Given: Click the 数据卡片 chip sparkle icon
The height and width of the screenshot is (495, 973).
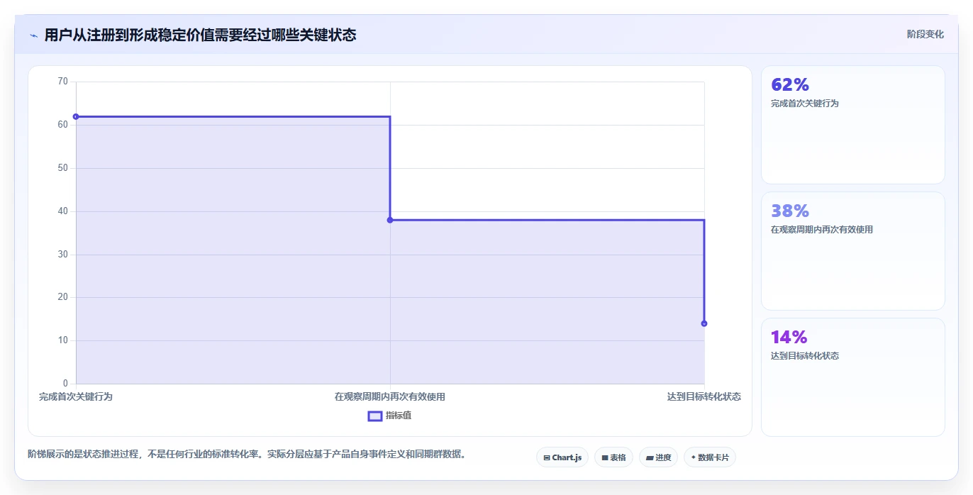Looking at the screenshot, I should [694, 457].
